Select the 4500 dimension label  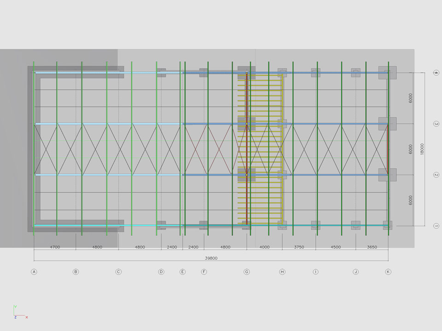tap(336, 247)
